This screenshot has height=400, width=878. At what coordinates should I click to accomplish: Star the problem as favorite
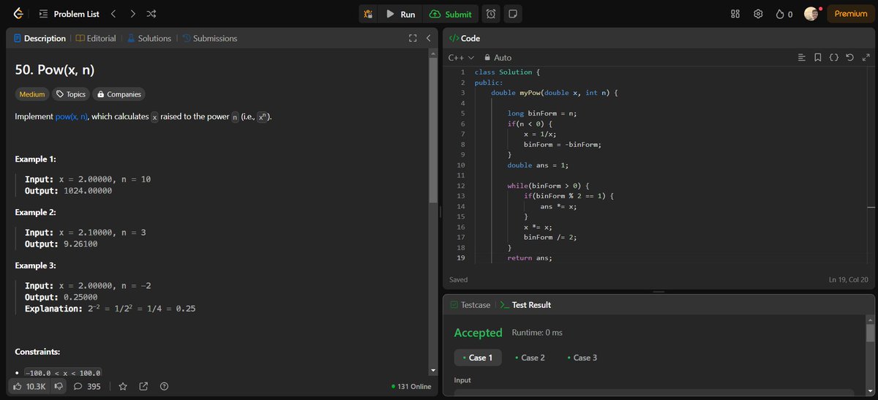(x=123, y=386)
